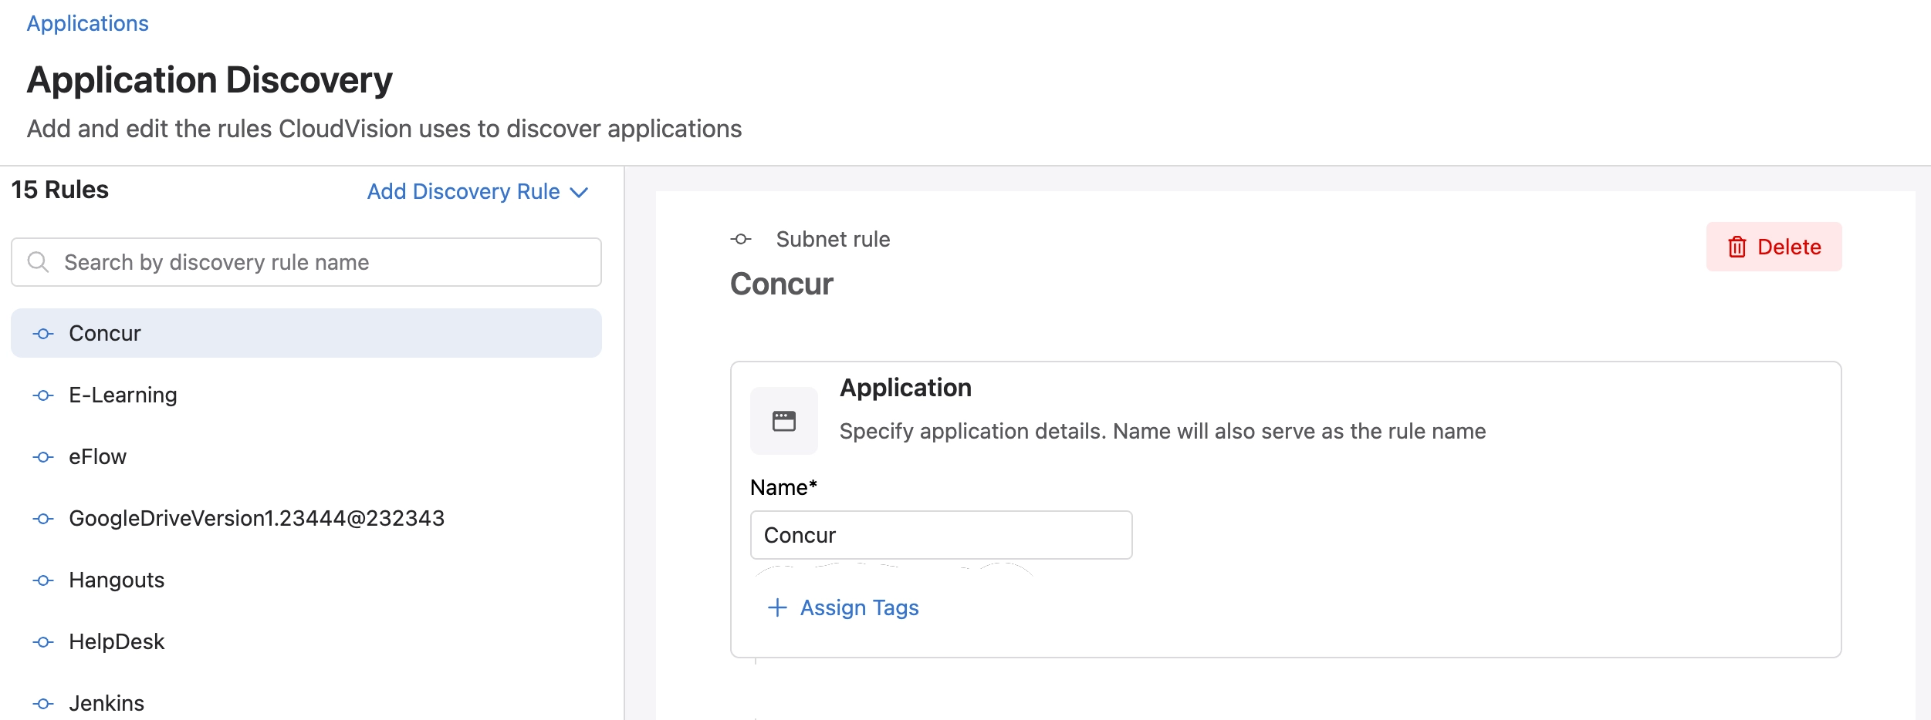This screenshot has width=1931, height=720.
Task: Delete the Concur rule
Action: [1774, 247]
